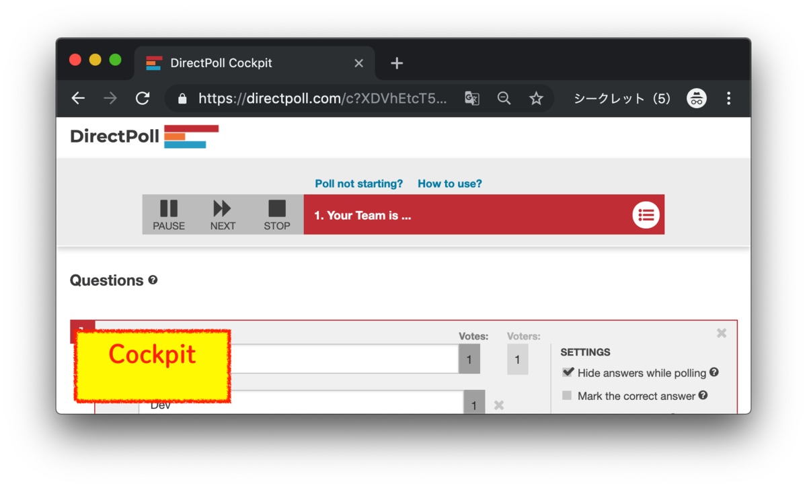This screenshot has height=488, width=807.
Task: Click the Voters: column label
Action: click(x=523, y=336)
